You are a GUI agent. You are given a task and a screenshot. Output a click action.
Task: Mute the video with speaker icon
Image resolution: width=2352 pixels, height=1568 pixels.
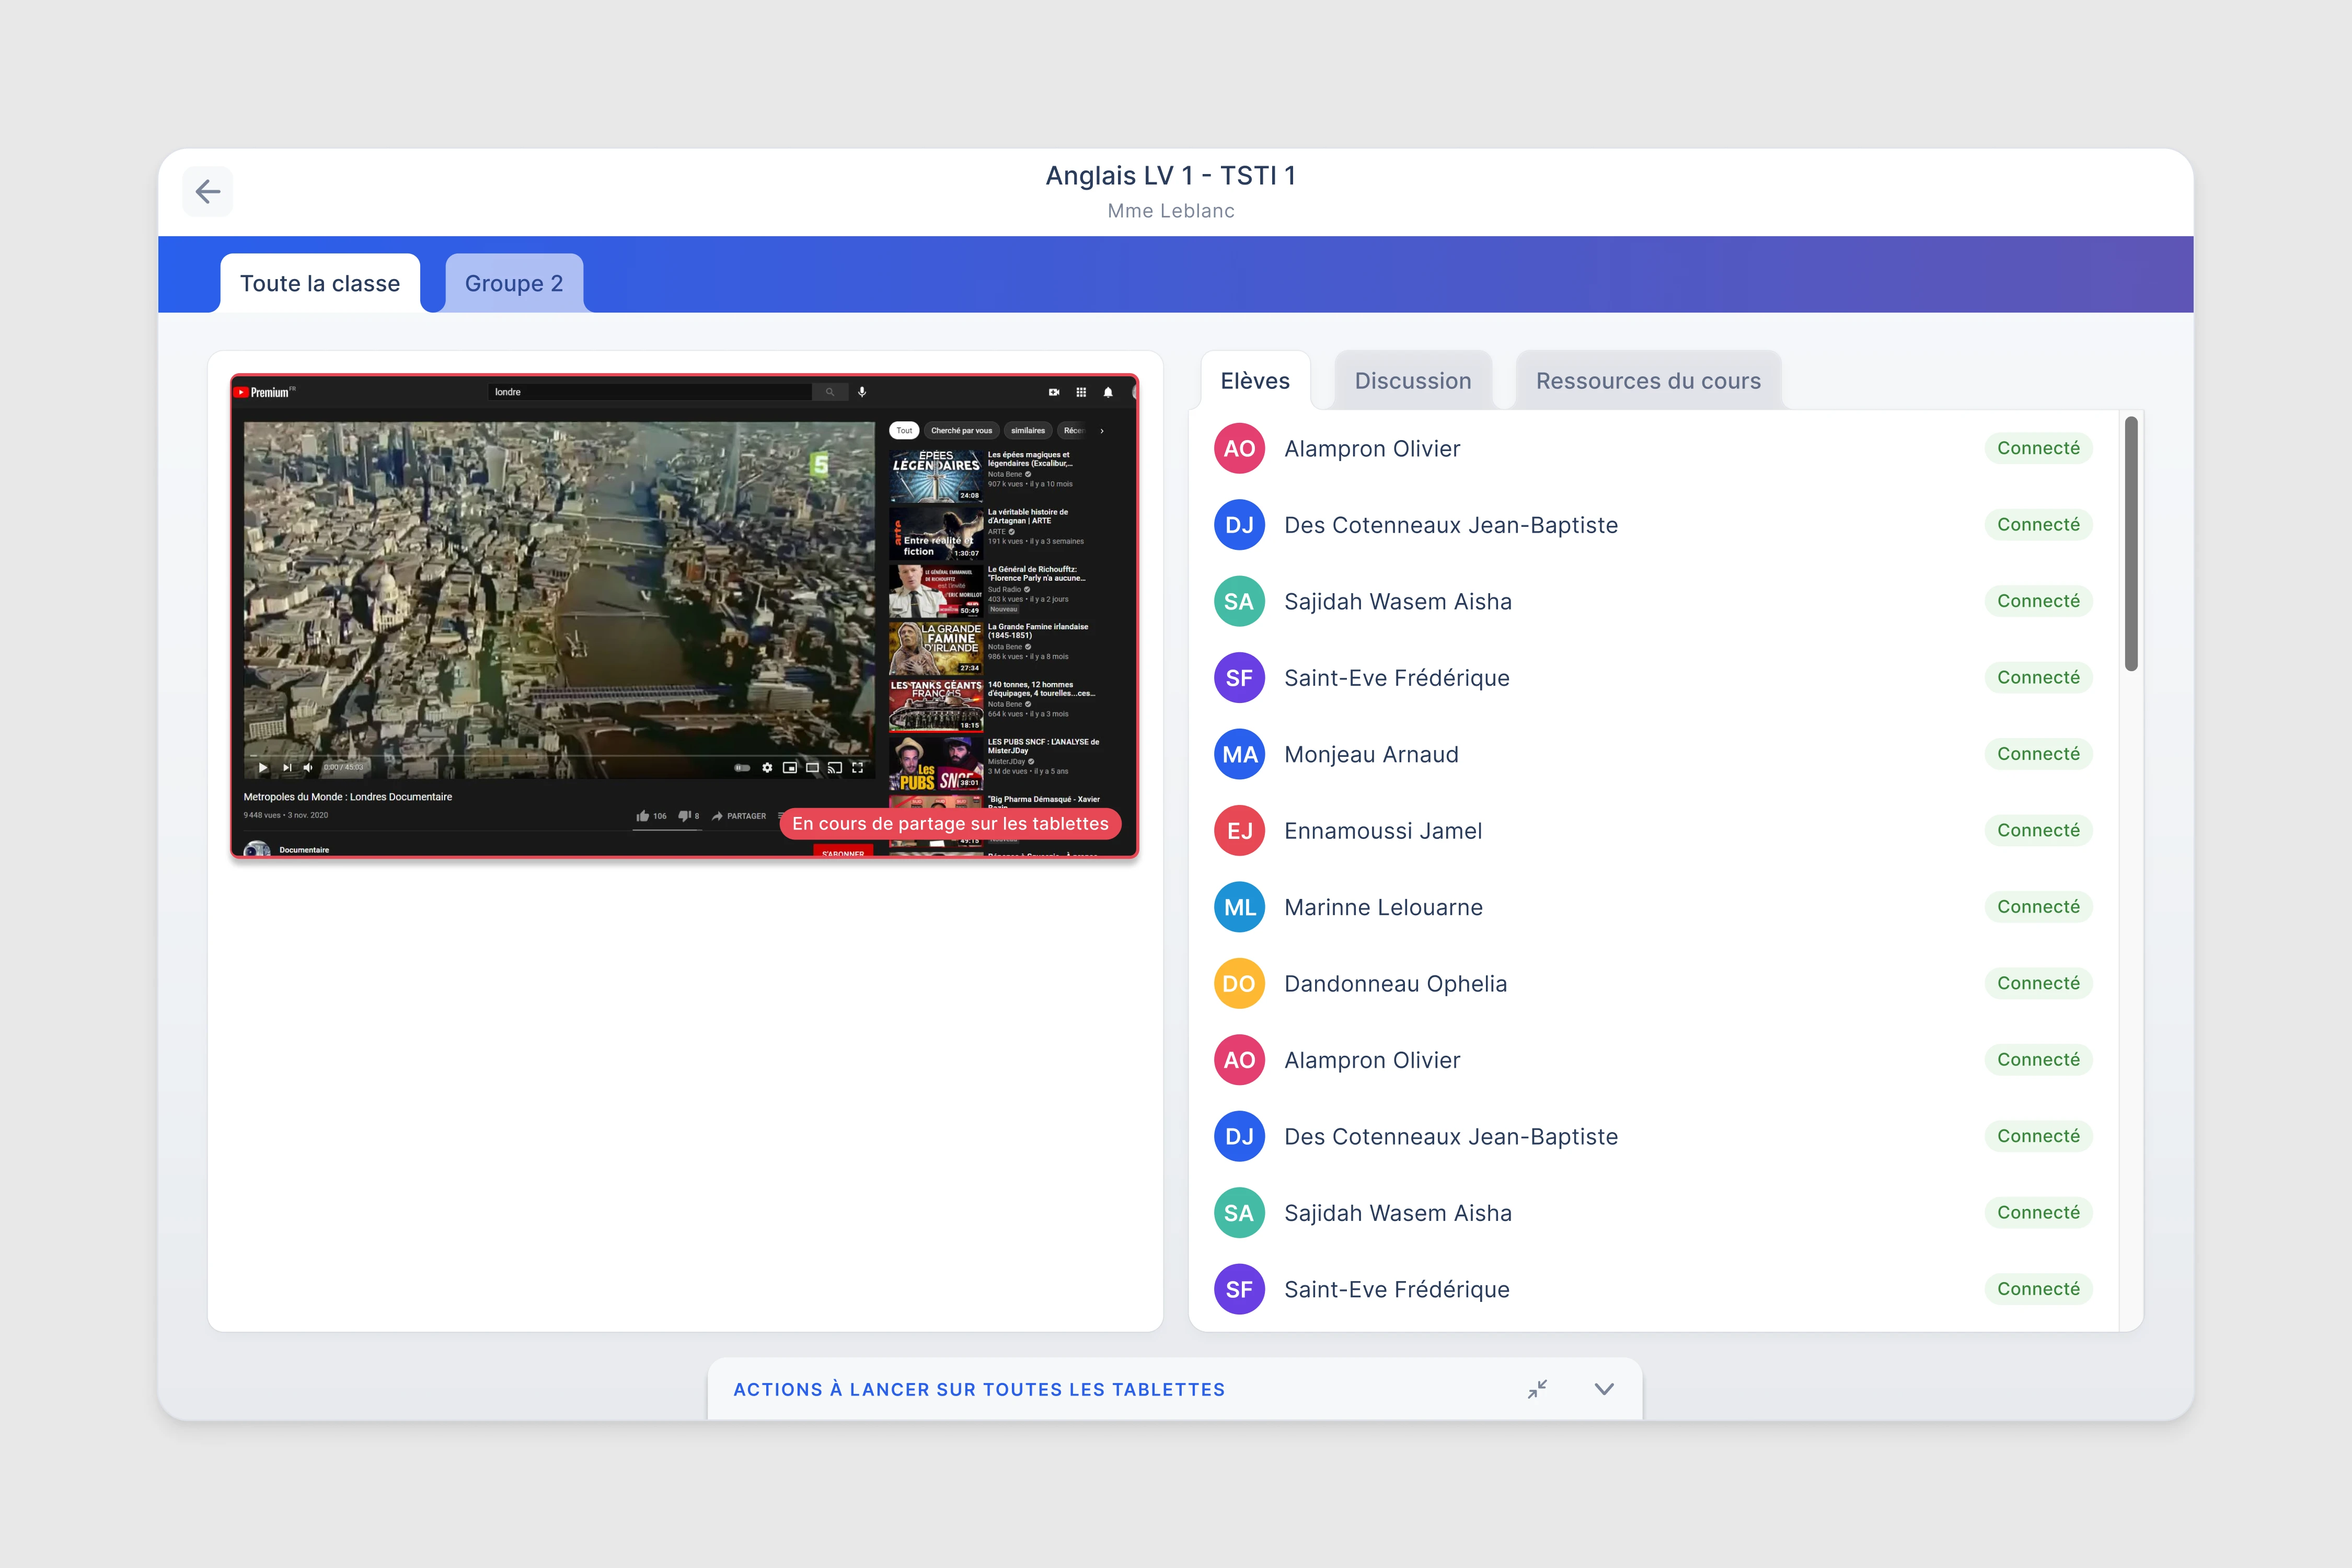click(x=308, y=768)
